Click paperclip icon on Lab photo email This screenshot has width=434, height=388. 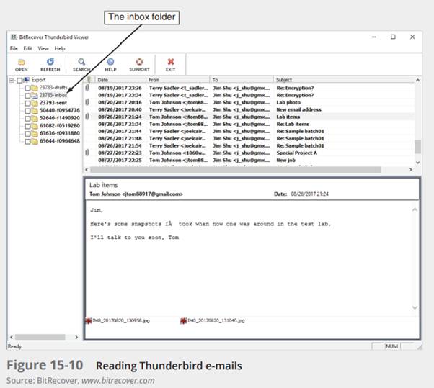click(x=87, y=102)
